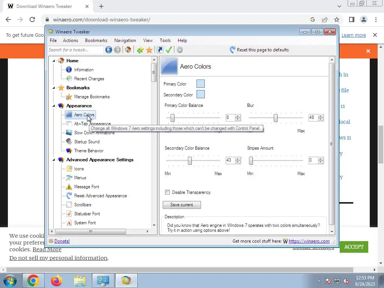Open Recent Changes in the tree

click(89, 79)
